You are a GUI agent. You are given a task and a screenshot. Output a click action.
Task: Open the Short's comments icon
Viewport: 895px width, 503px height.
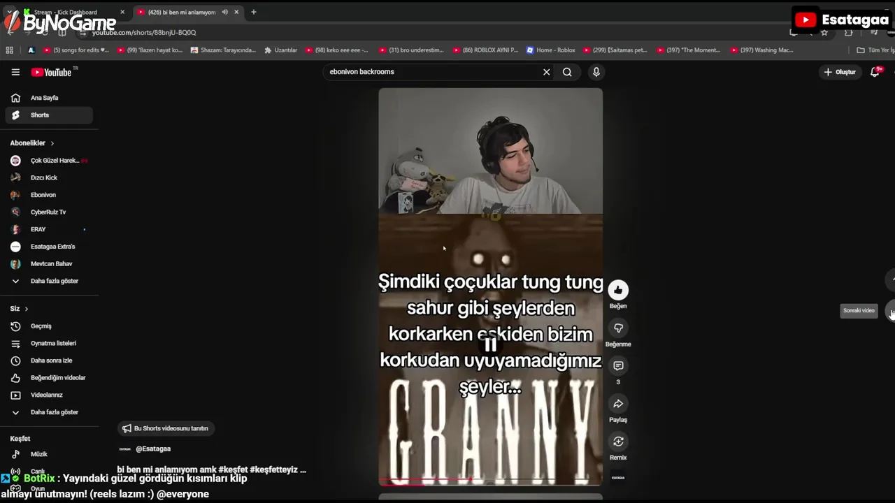pyautogui.click(x=618, y=366)
